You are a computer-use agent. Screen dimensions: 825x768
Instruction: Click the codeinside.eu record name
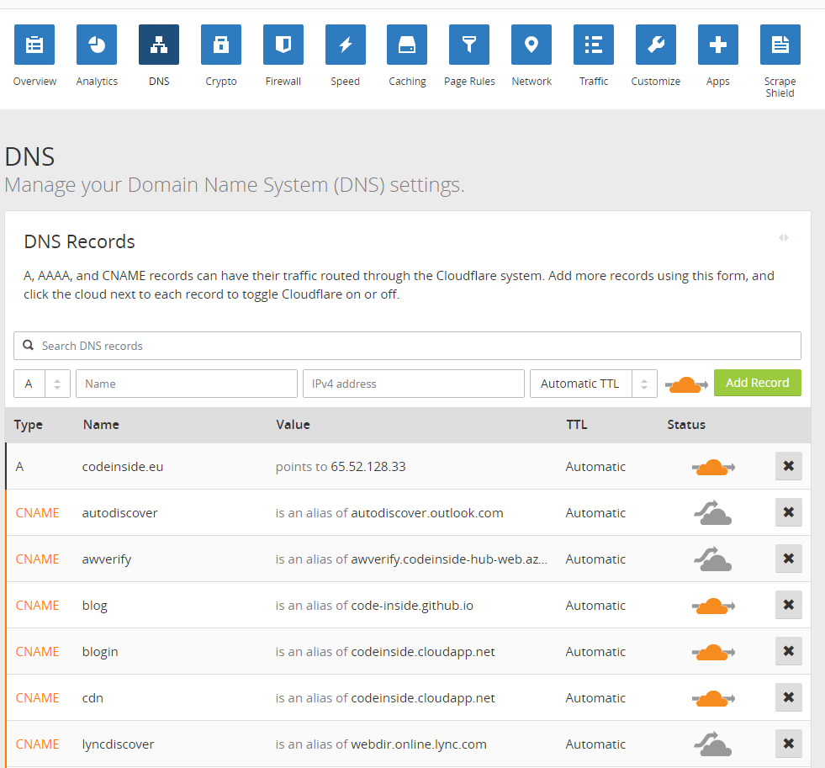click(123, 466)
